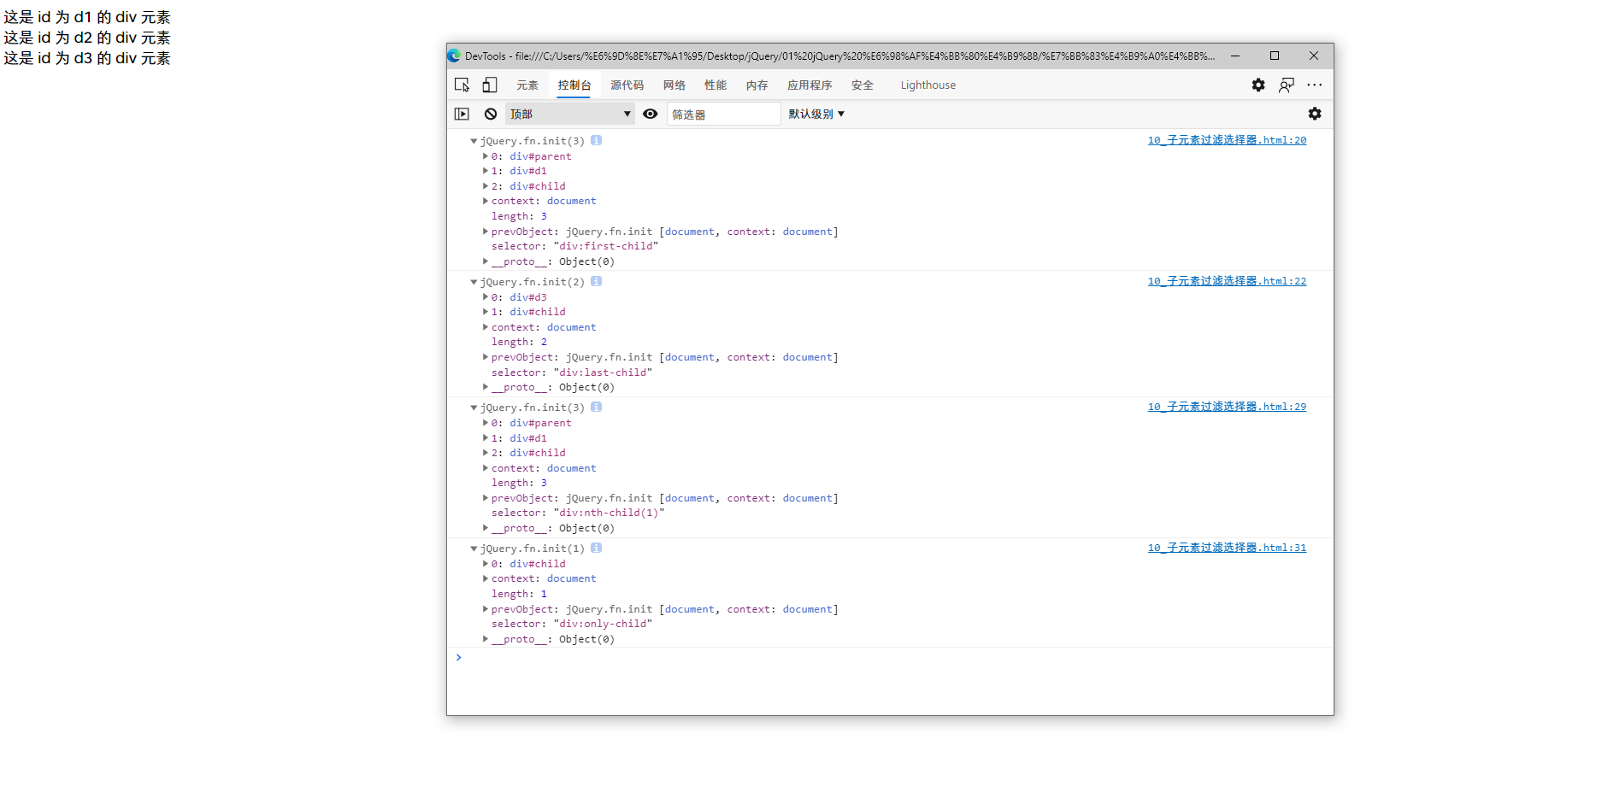Focus the 筛选器 filter input

tap(723, 114)
